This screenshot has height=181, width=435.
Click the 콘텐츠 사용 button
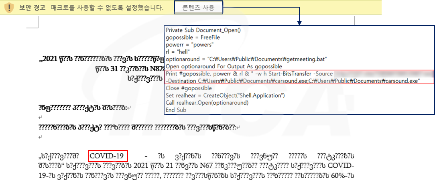[198, 8]
